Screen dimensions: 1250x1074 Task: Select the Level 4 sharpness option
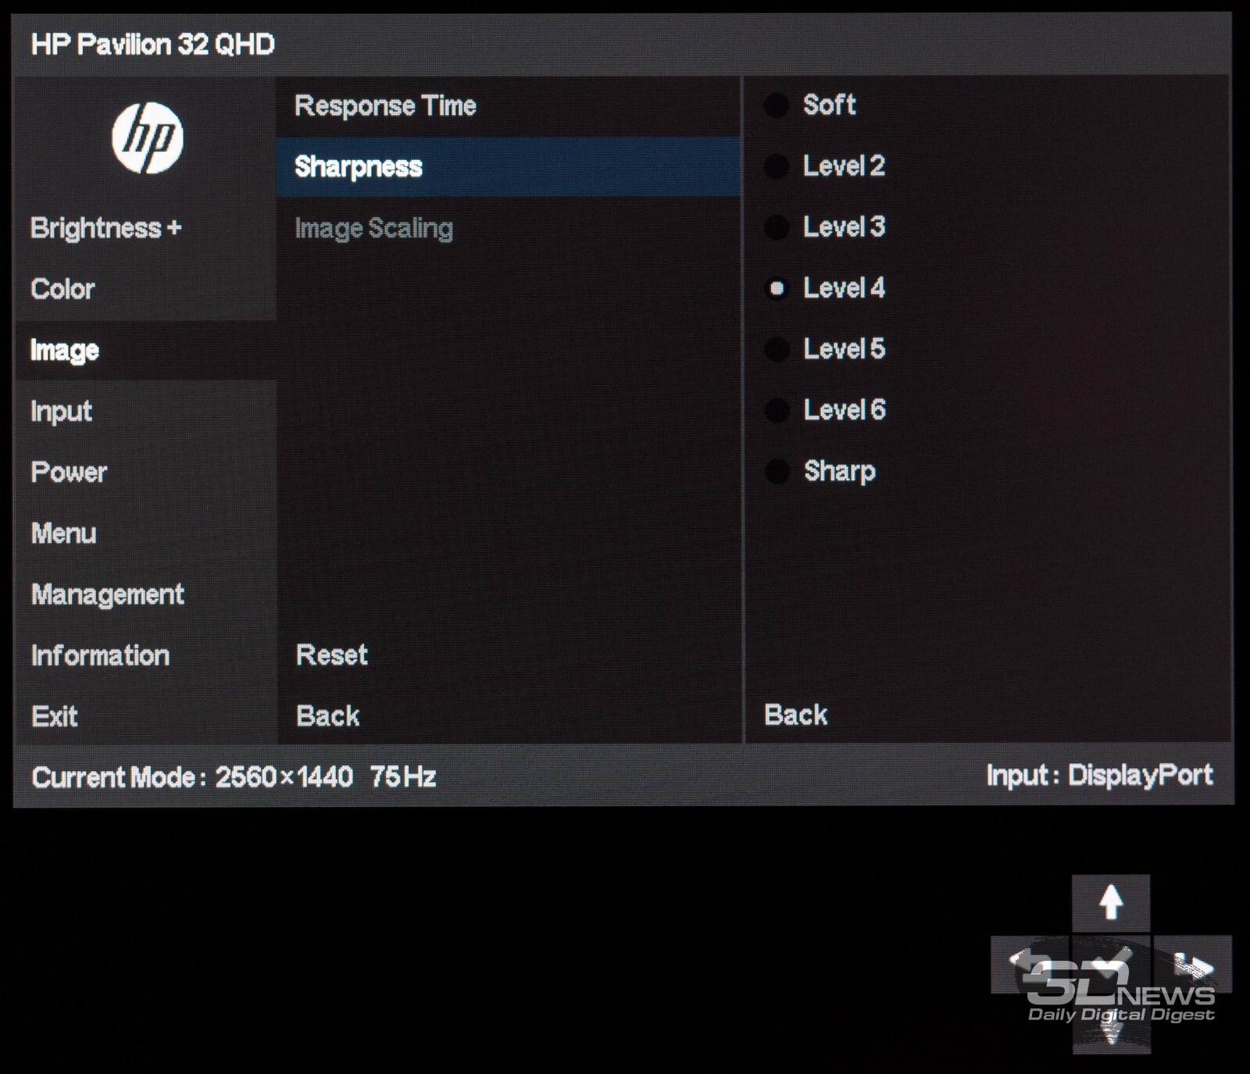pyautogui.click(x=824, y=288)
